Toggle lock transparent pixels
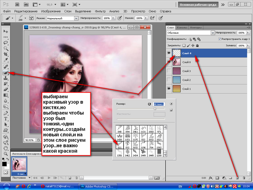The image size is (253, 190). point(184,46)
